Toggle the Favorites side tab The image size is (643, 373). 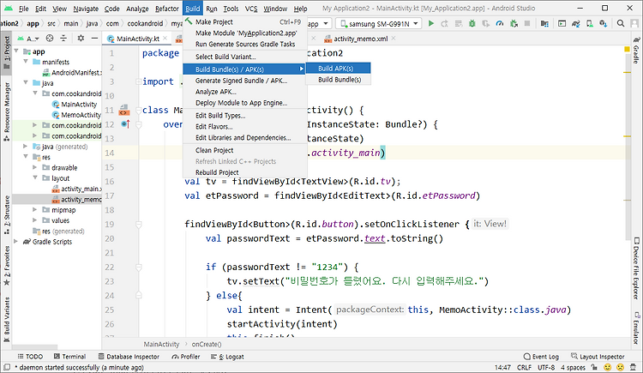7,265
